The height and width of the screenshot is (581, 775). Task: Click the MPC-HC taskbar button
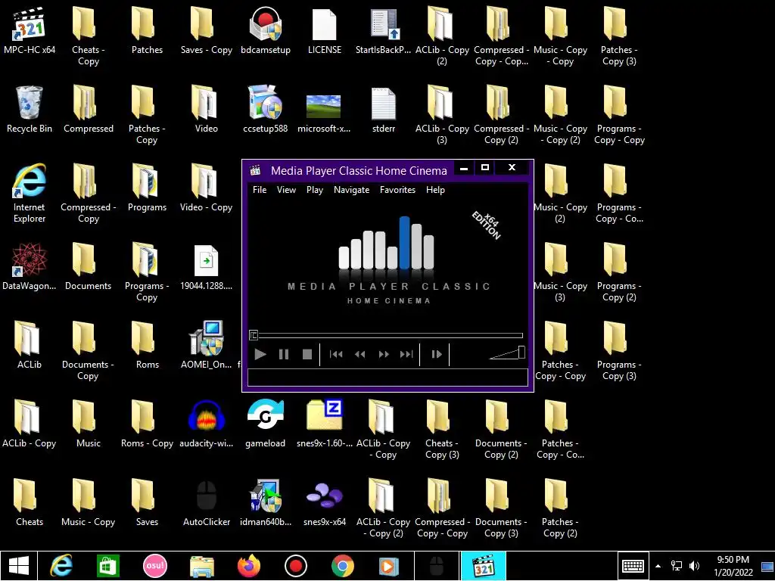484,566
